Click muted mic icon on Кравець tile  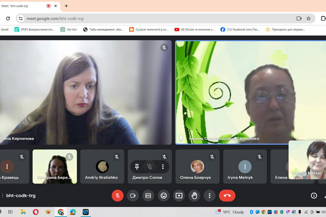click(22, 157)
